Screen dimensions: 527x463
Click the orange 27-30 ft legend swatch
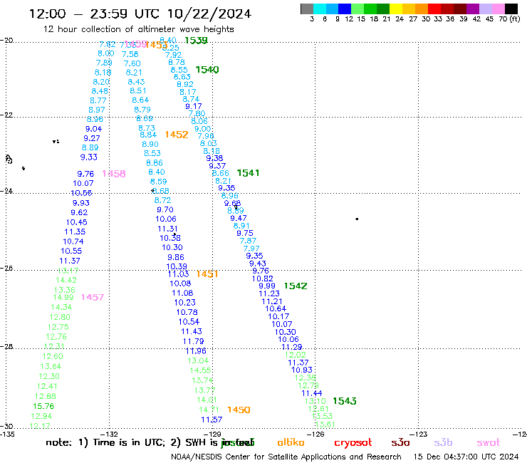[422, 9]
